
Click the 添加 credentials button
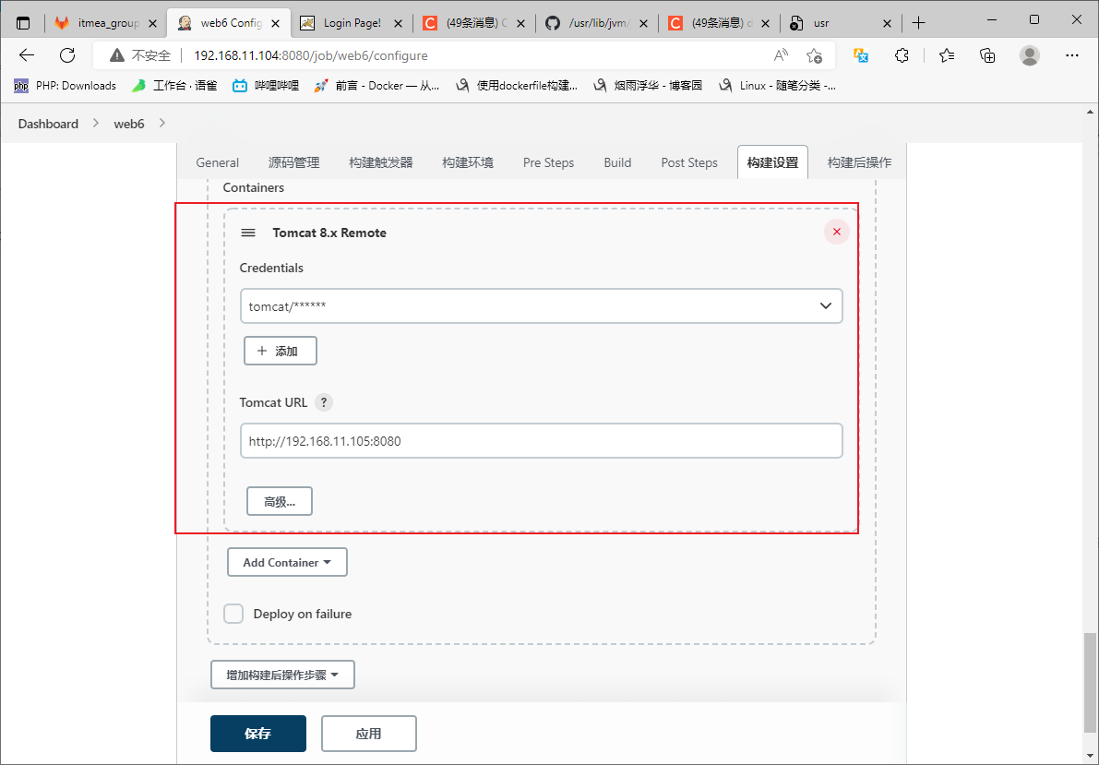tap(281, 351)
